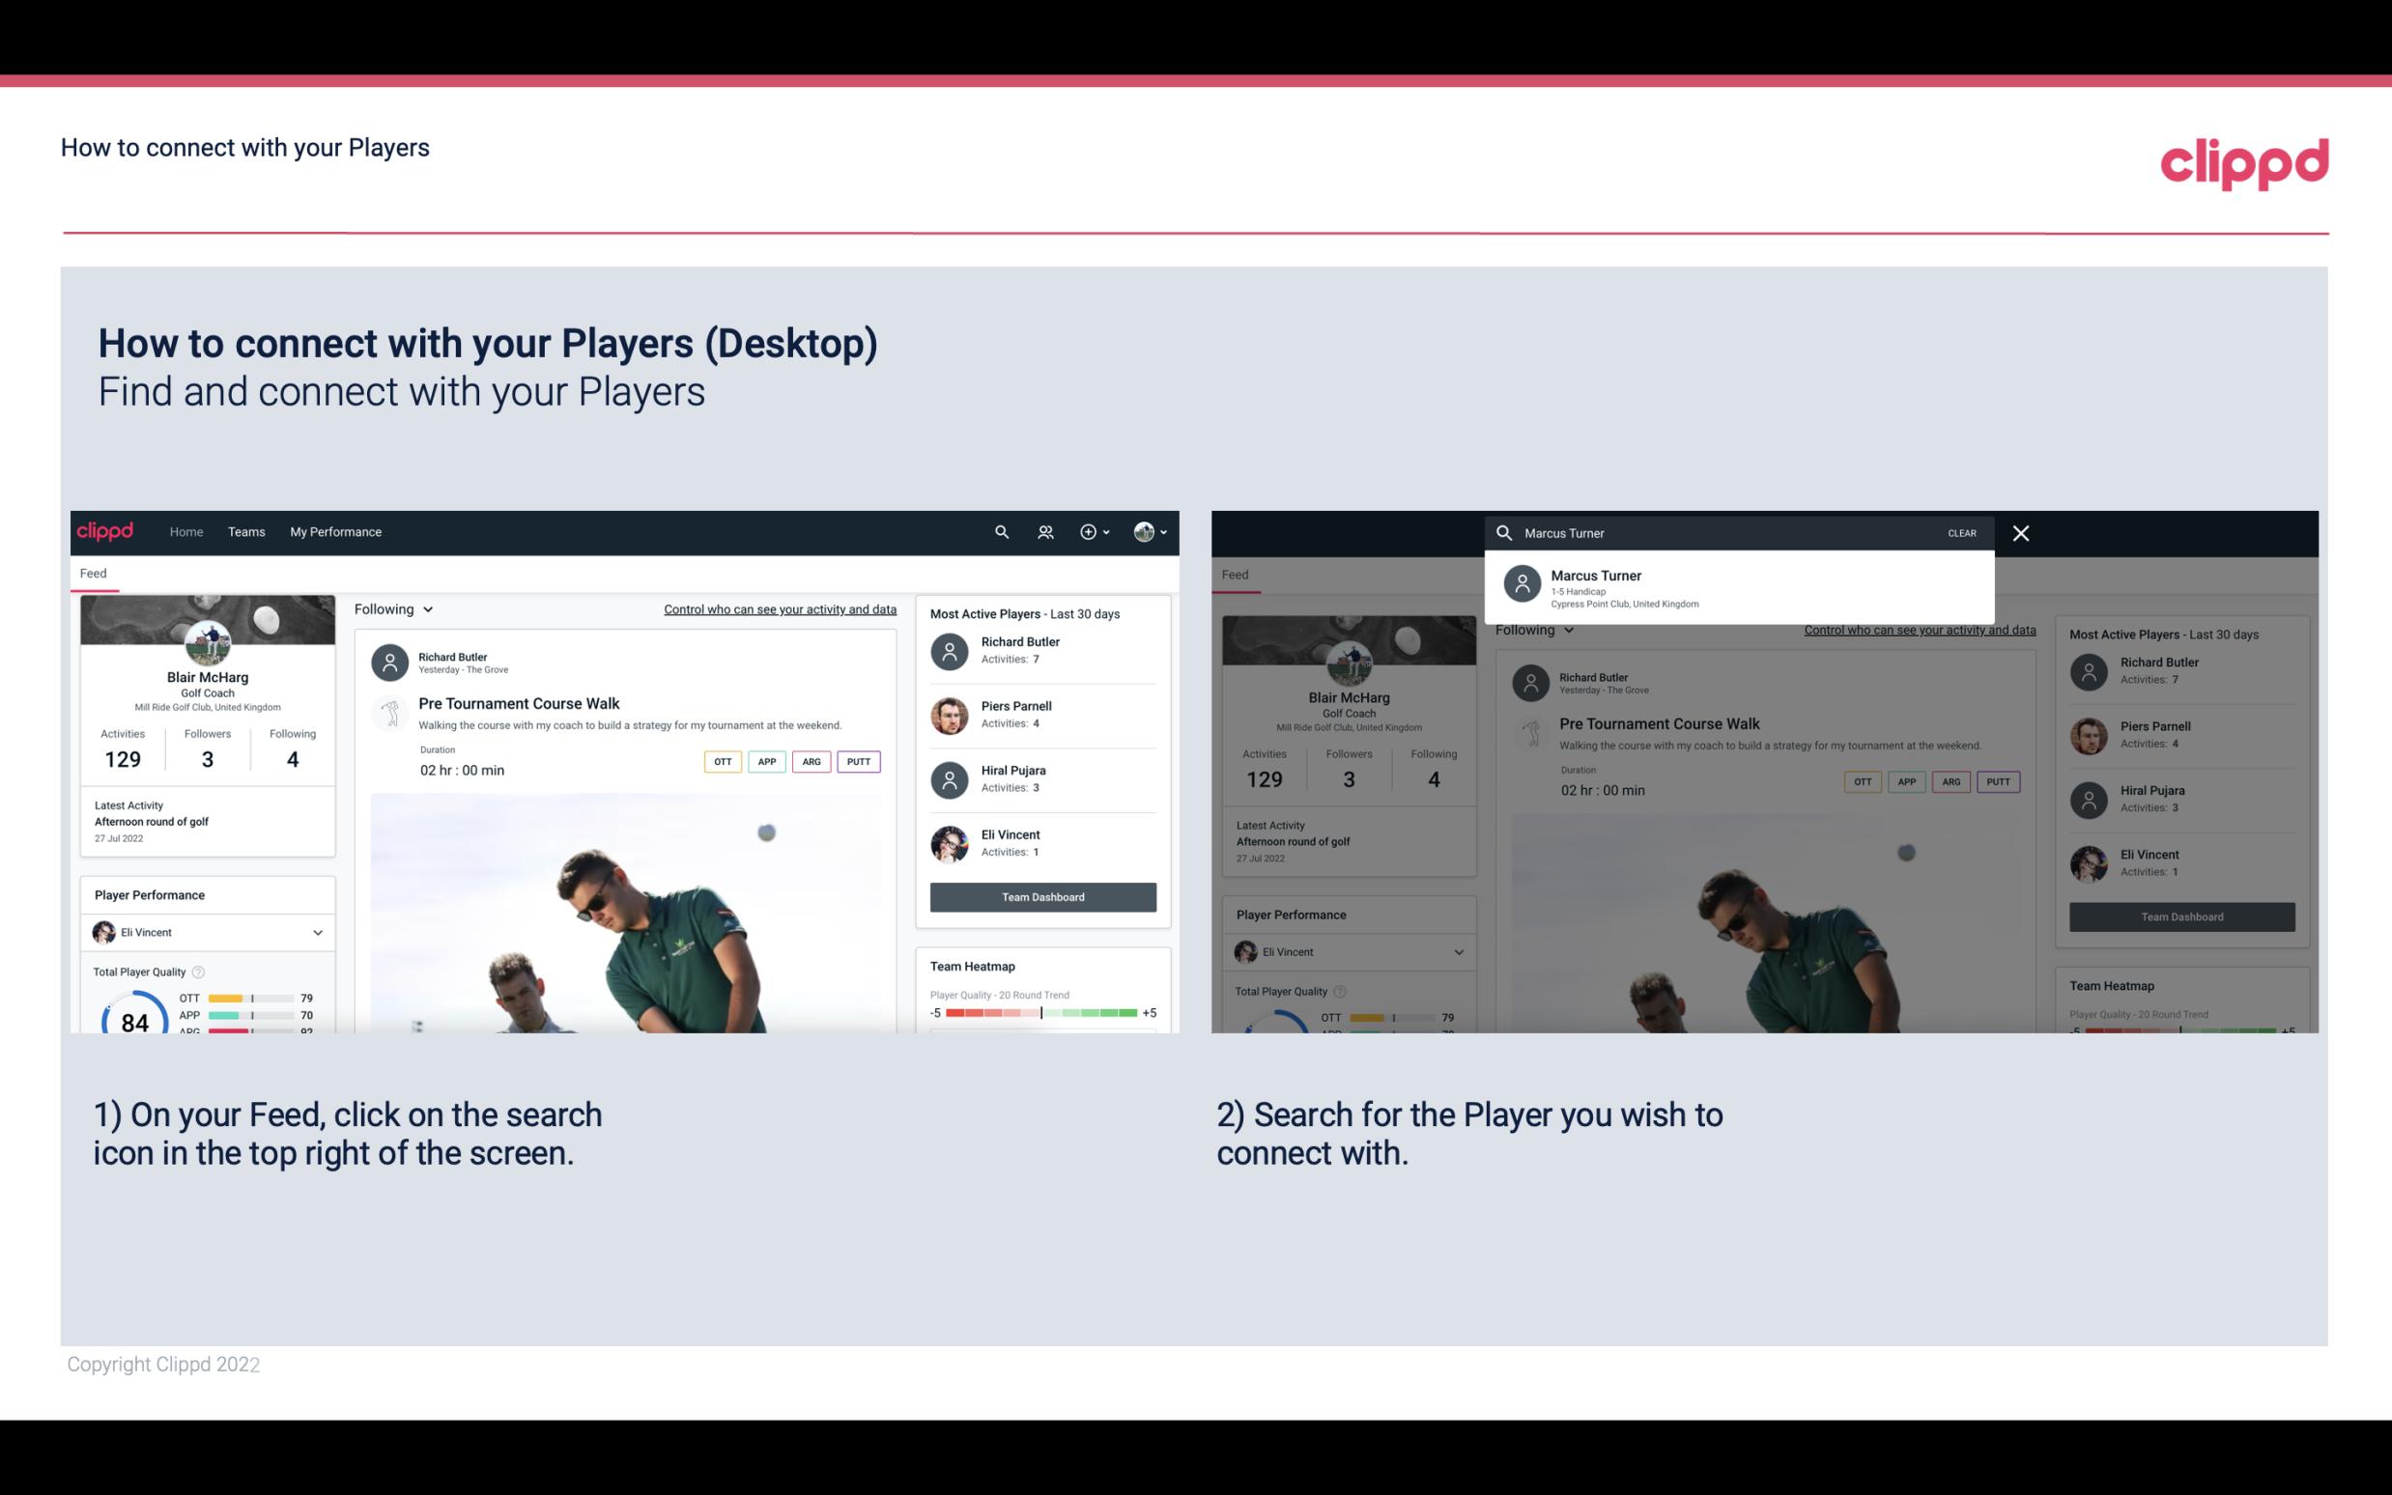Viewport: 2392px width, 1495px height.
Task: Expand the Following dropdown on feed
Action: (394, 608)
